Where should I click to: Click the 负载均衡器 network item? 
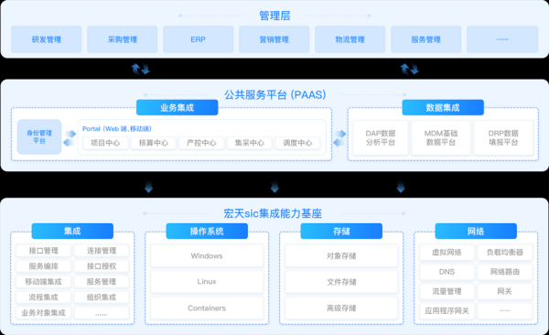[505, 253]
